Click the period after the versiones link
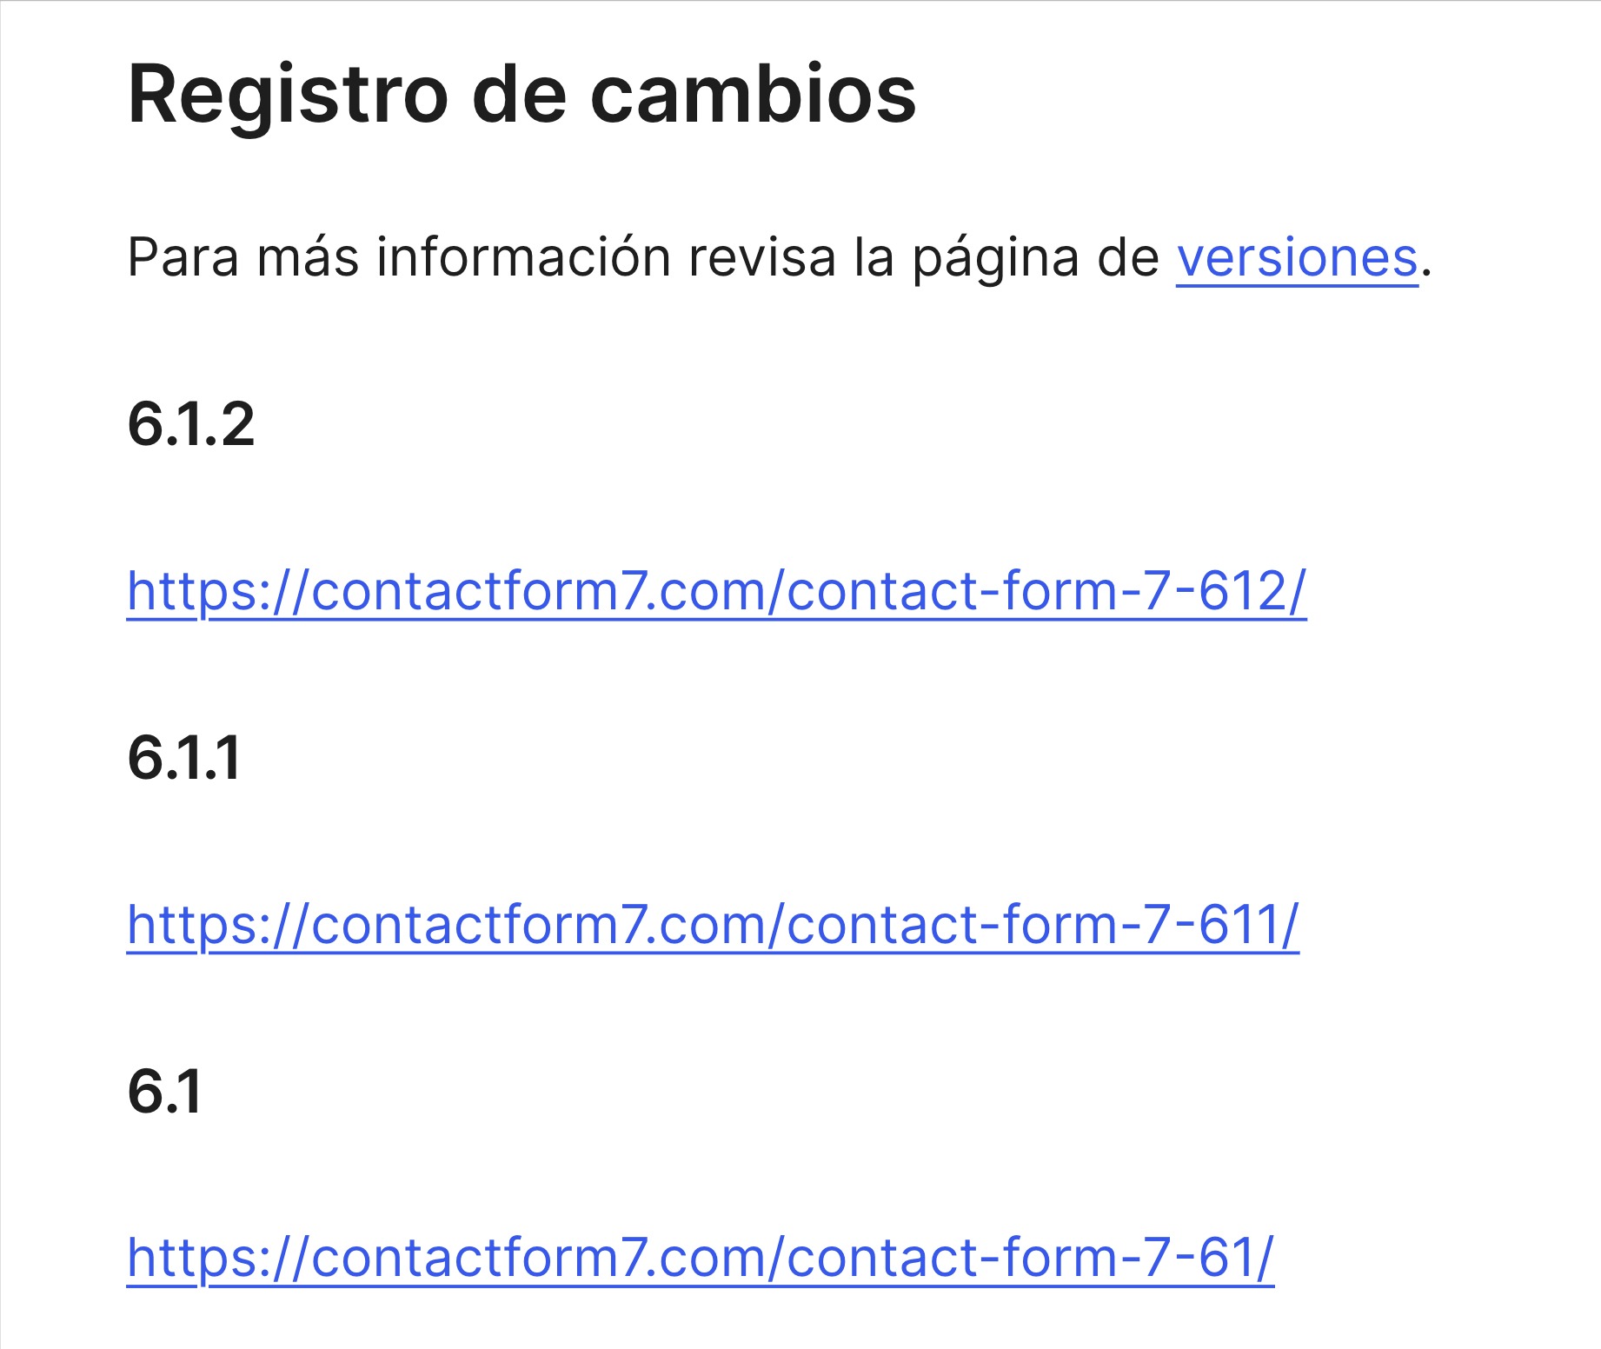This screenshot has height=1349, width=1601. [x=1426, y=273]
